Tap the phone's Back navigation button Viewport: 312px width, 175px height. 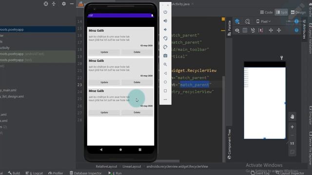(101, 150)
